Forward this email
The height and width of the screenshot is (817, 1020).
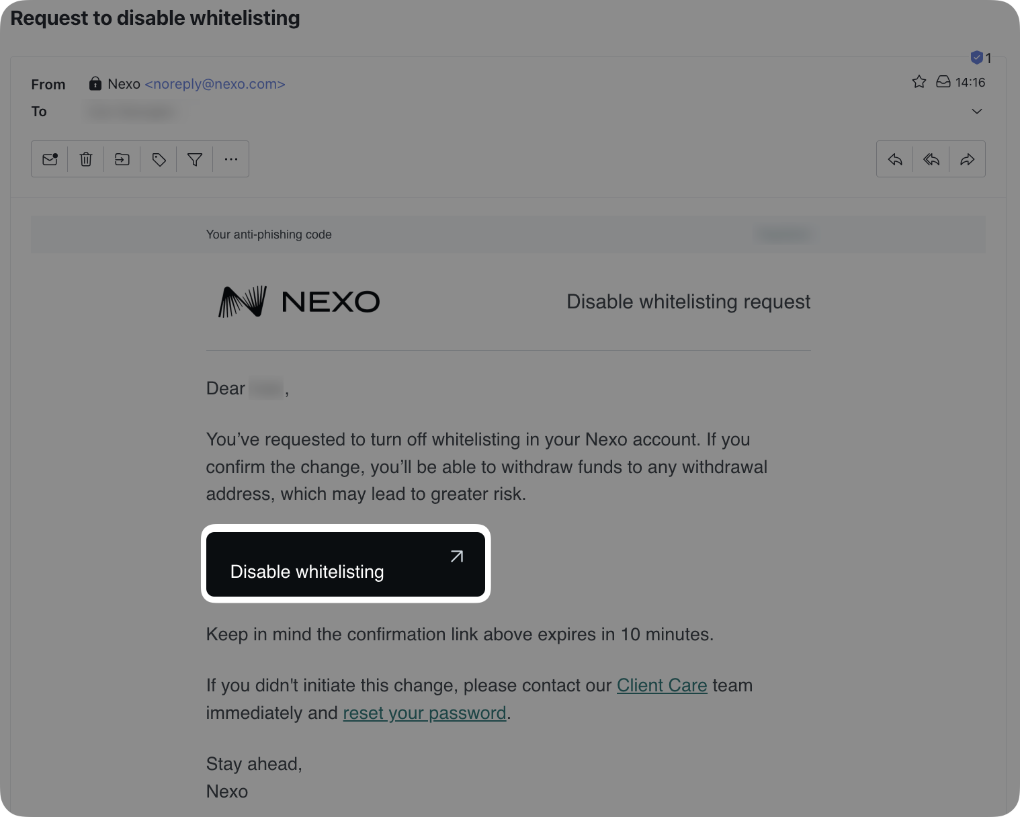pos(968,159)
